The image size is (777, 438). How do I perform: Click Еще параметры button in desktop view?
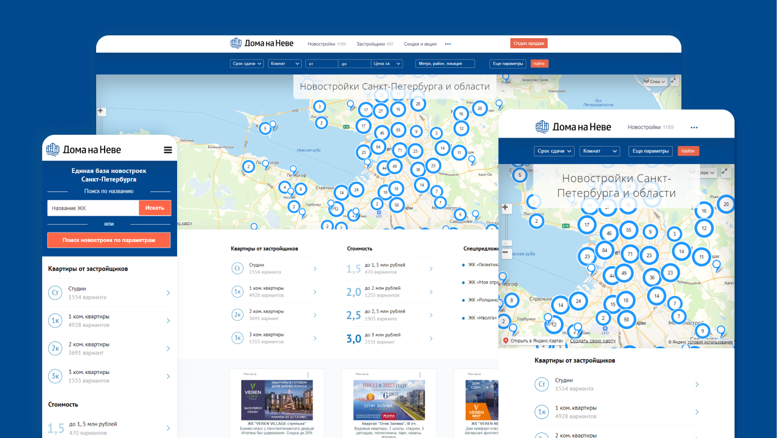pyautogui.click(x=508, y=64)
